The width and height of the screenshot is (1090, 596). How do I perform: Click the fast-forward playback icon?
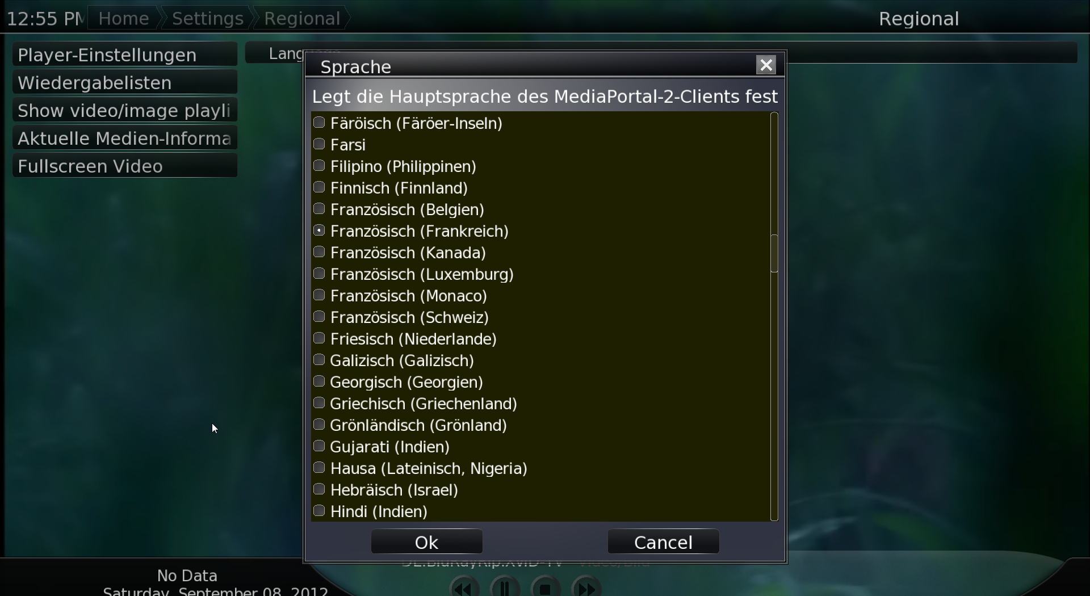[x=586, y=587]
